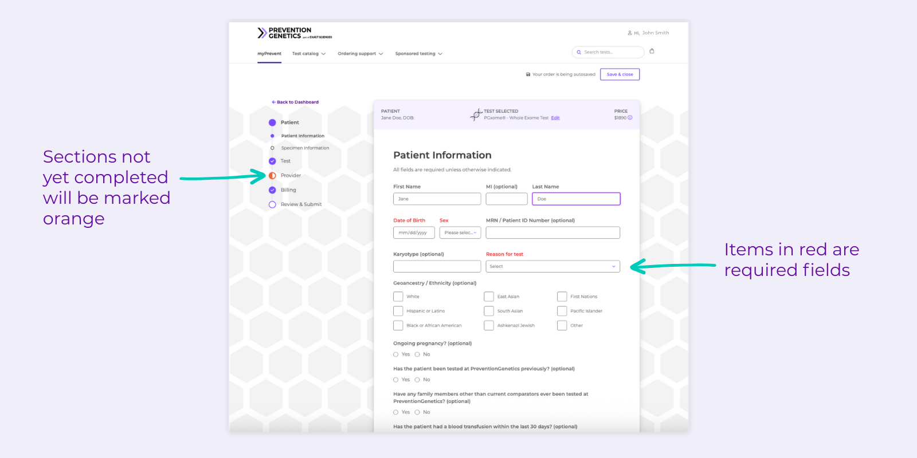Click the orange Provider step icon
This screenshot has height=458, width=917.
pyautogui.click(x=272, y=176)
